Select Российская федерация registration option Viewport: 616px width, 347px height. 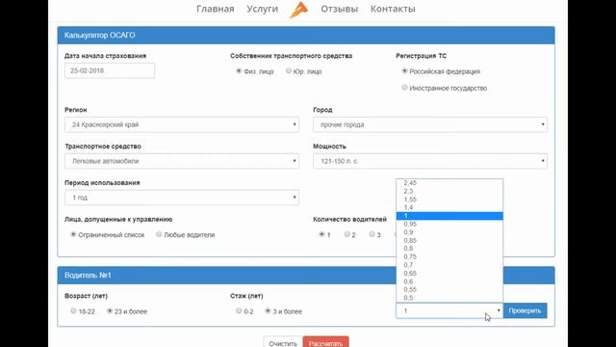pos(404,70)
